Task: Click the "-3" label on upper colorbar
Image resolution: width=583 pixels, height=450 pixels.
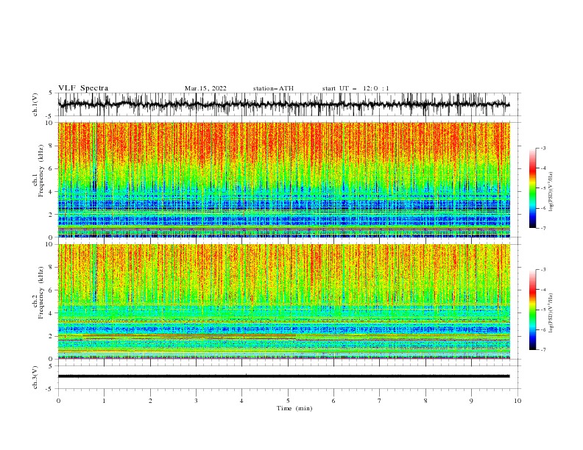Action: pyautogui.click(x=543, y=148)
